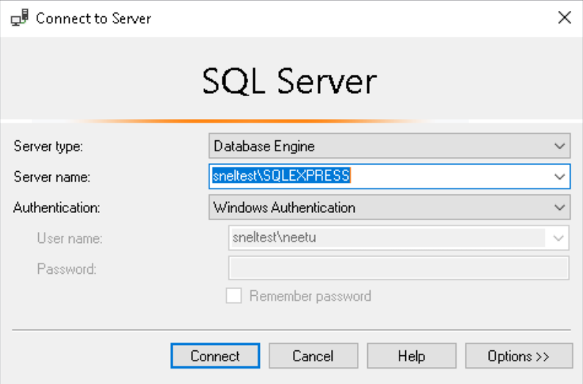Viewport: 583px width, 384px height.
Task: Expand additional settings with Options >>
Action: click(x=518, y=356)
